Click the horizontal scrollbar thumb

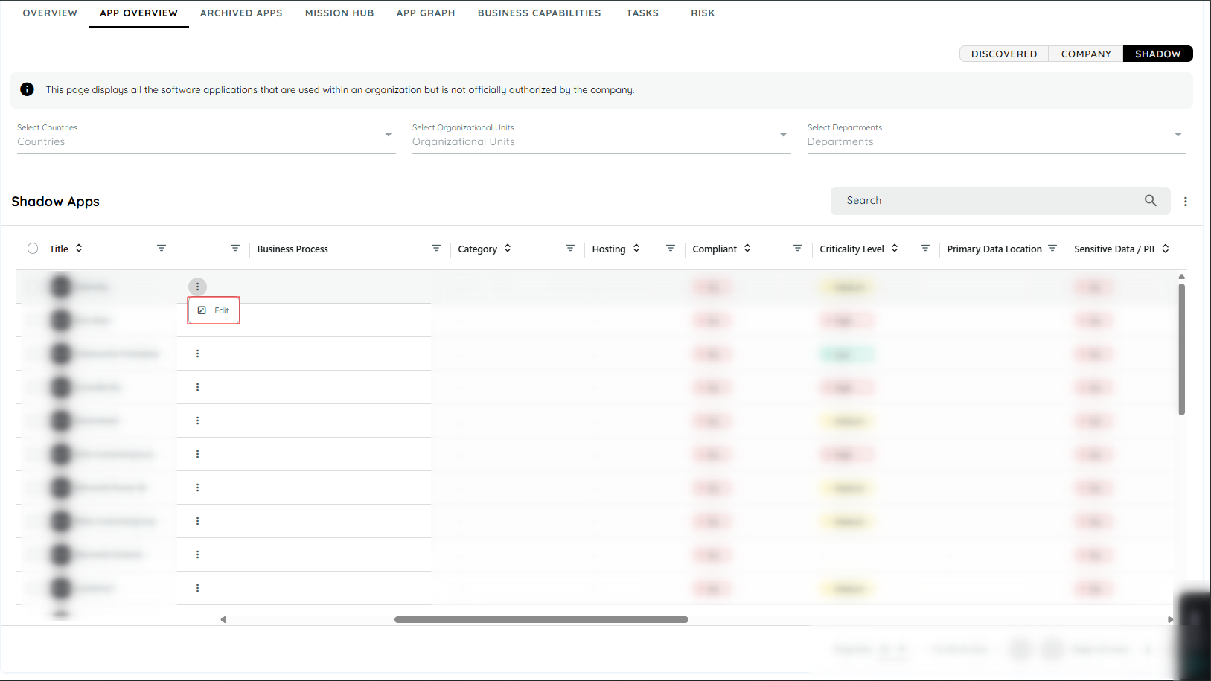(x=541, y=619)
